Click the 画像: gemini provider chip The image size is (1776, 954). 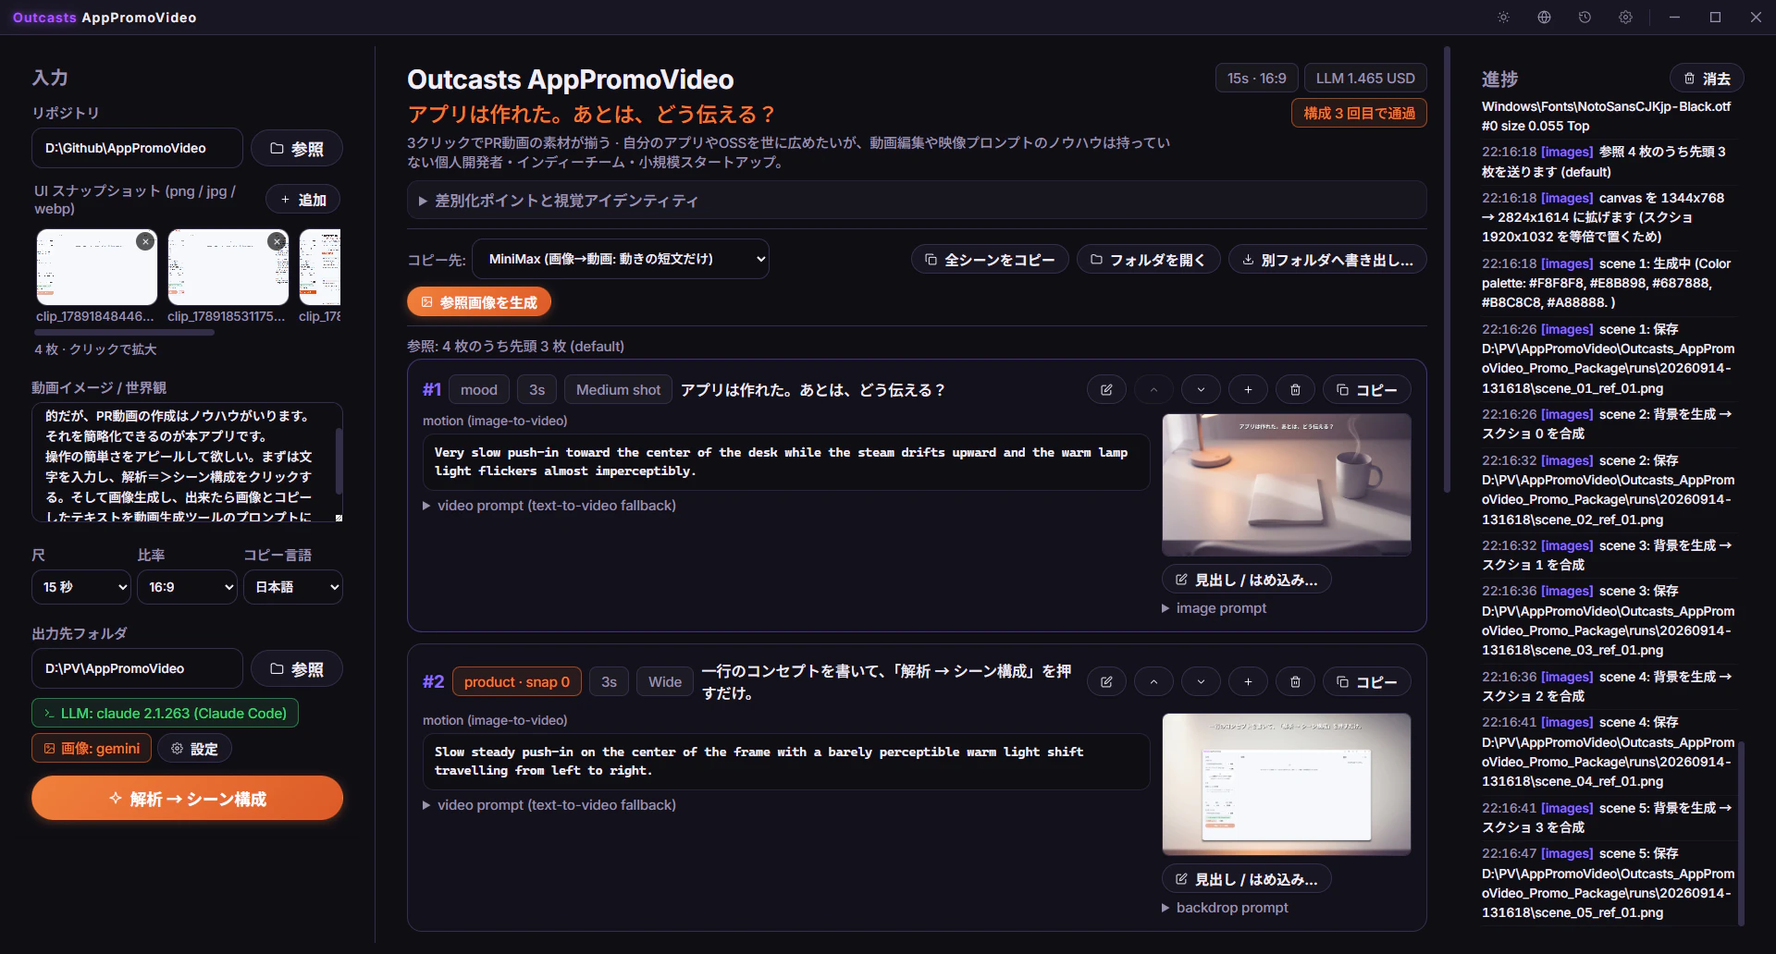click(x=92, y=749)
